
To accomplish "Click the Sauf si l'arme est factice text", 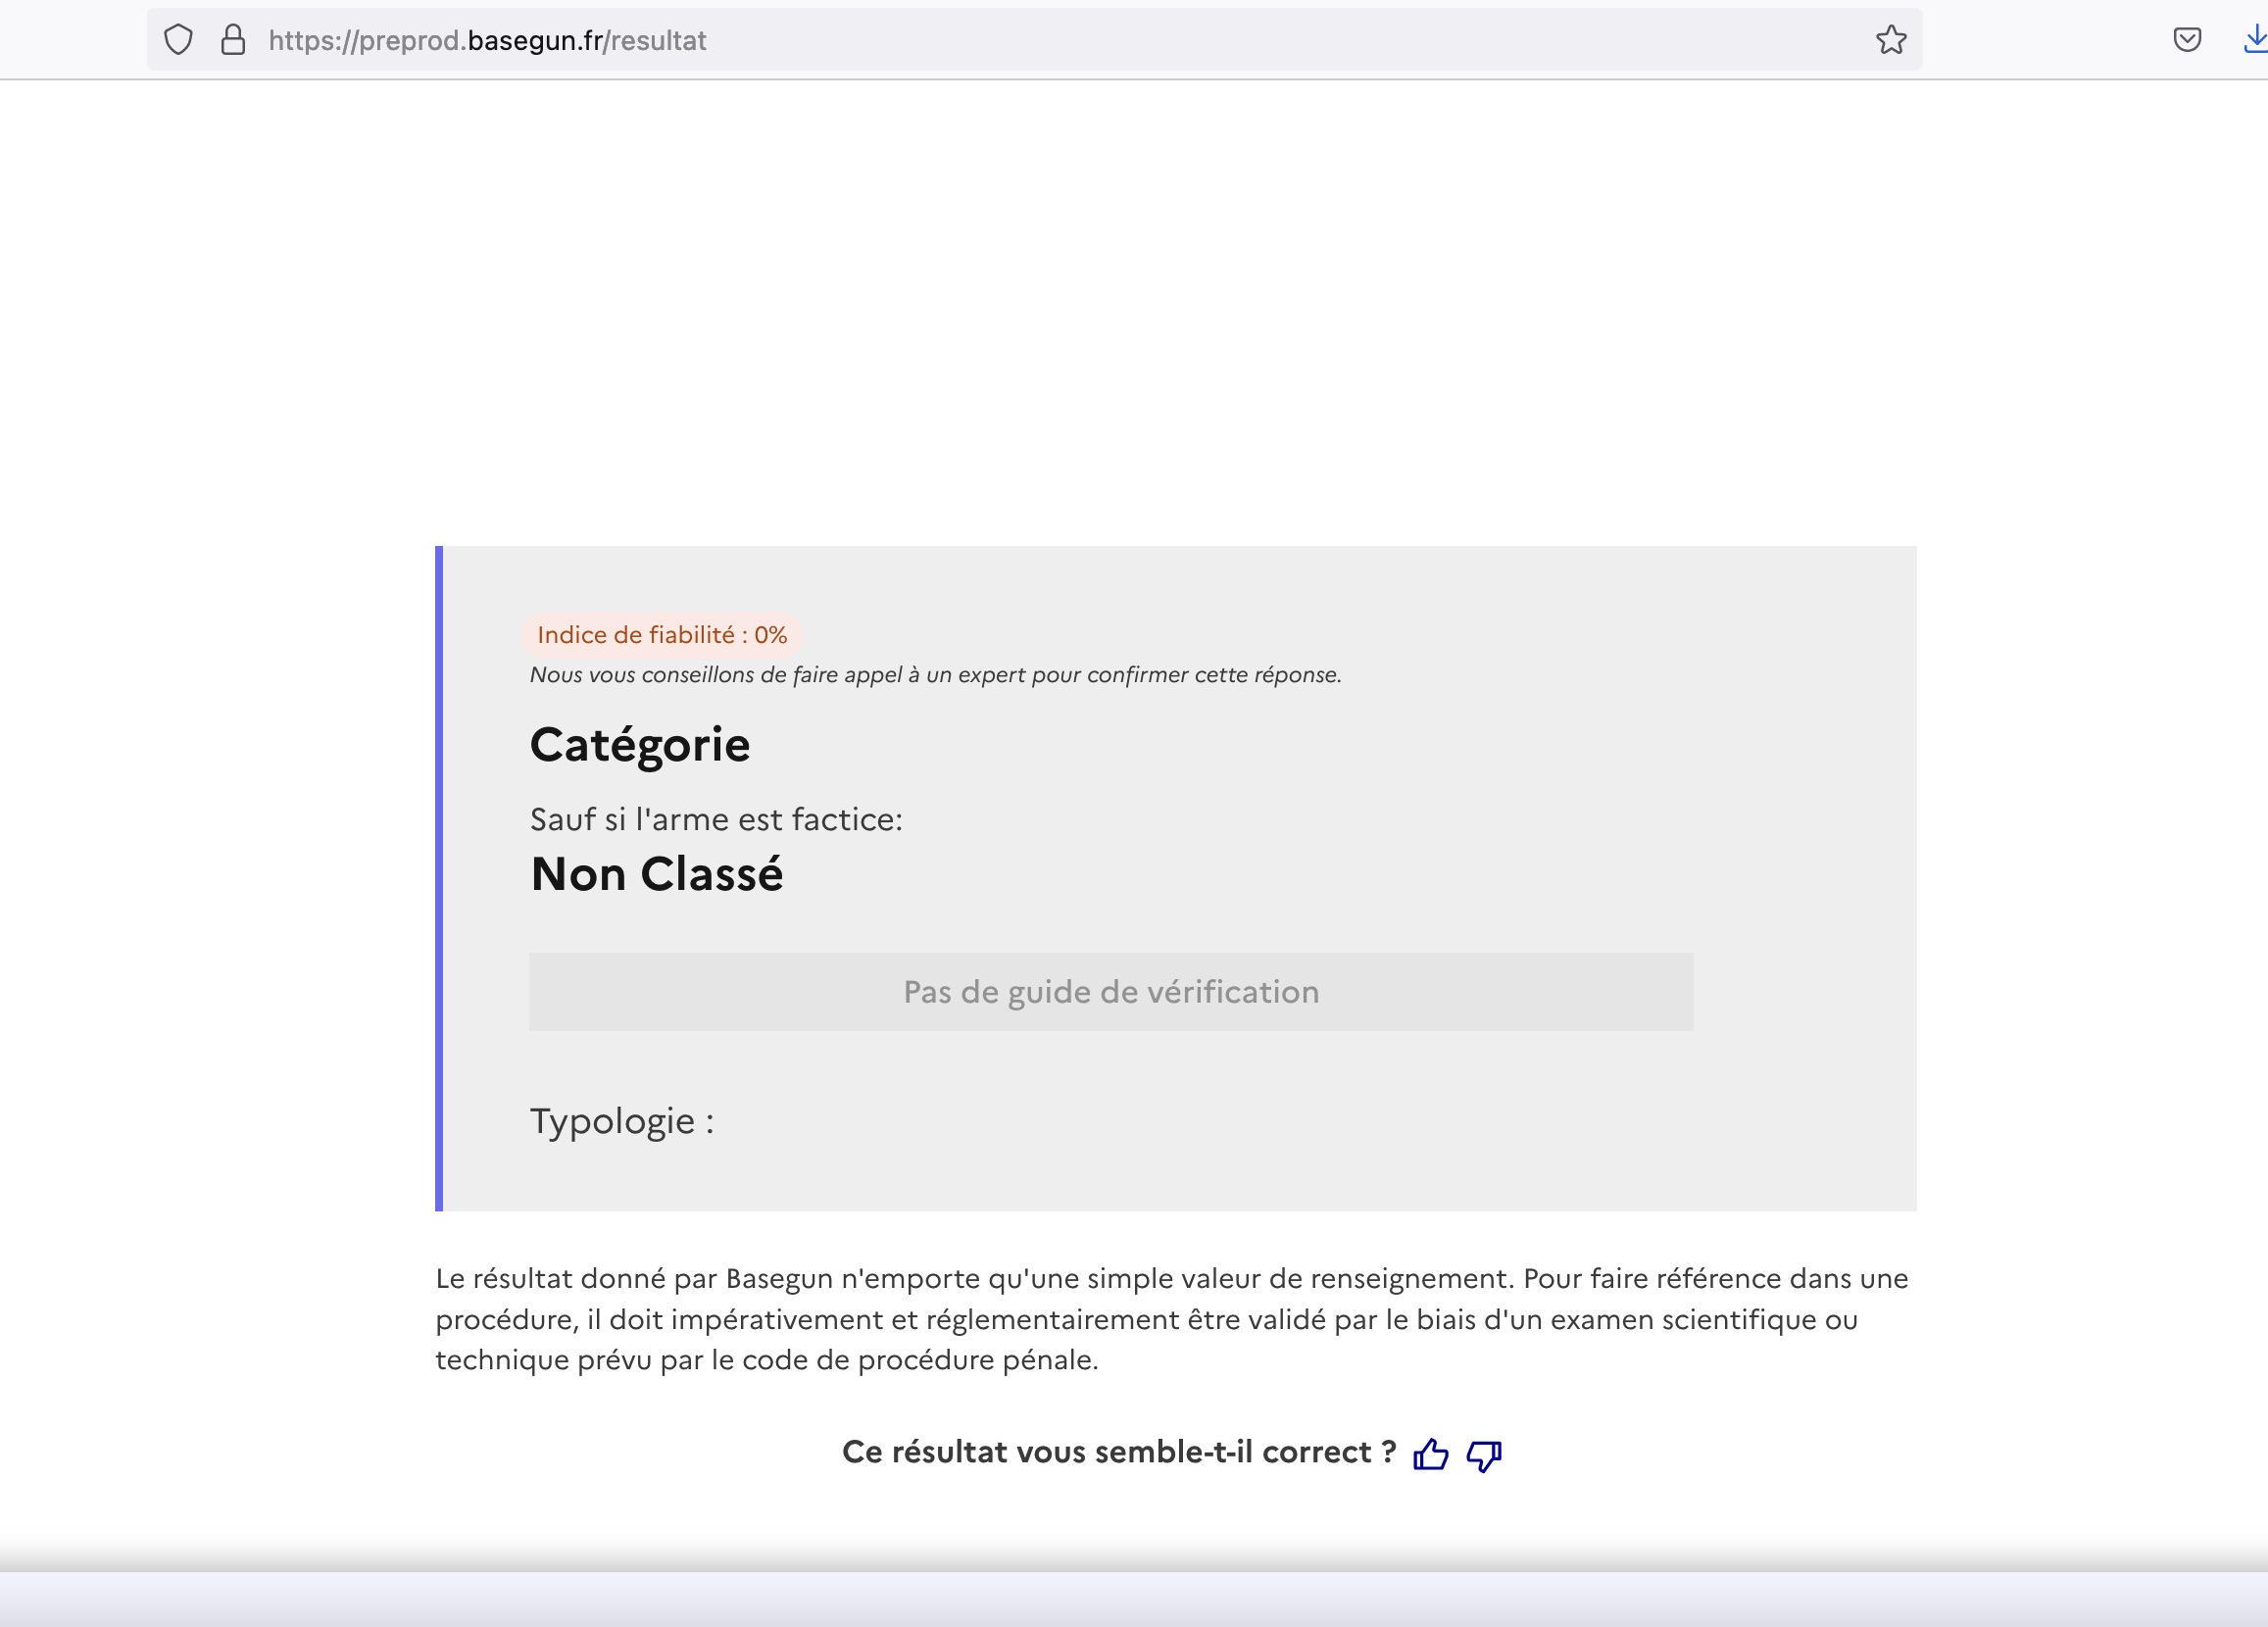I will point(716,820).
